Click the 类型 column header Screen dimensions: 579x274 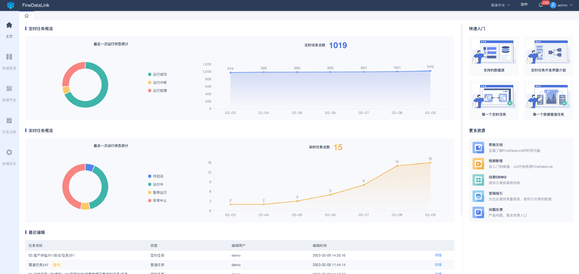coord(154,246)
